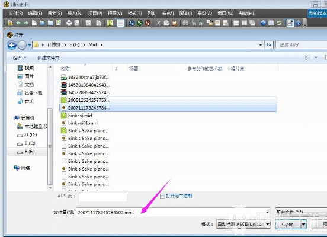Open the 格式 encoding dropdown
The height and width of the screenshot is (237, 327).
tap(267, 225)
